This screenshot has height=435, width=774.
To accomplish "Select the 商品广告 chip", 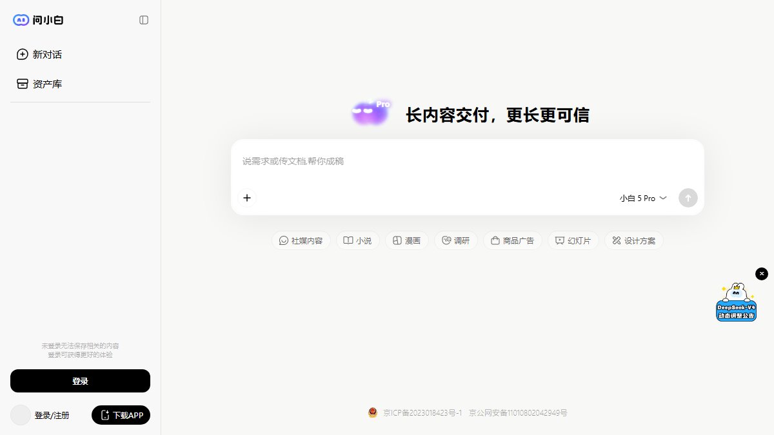I will point(513,240).
